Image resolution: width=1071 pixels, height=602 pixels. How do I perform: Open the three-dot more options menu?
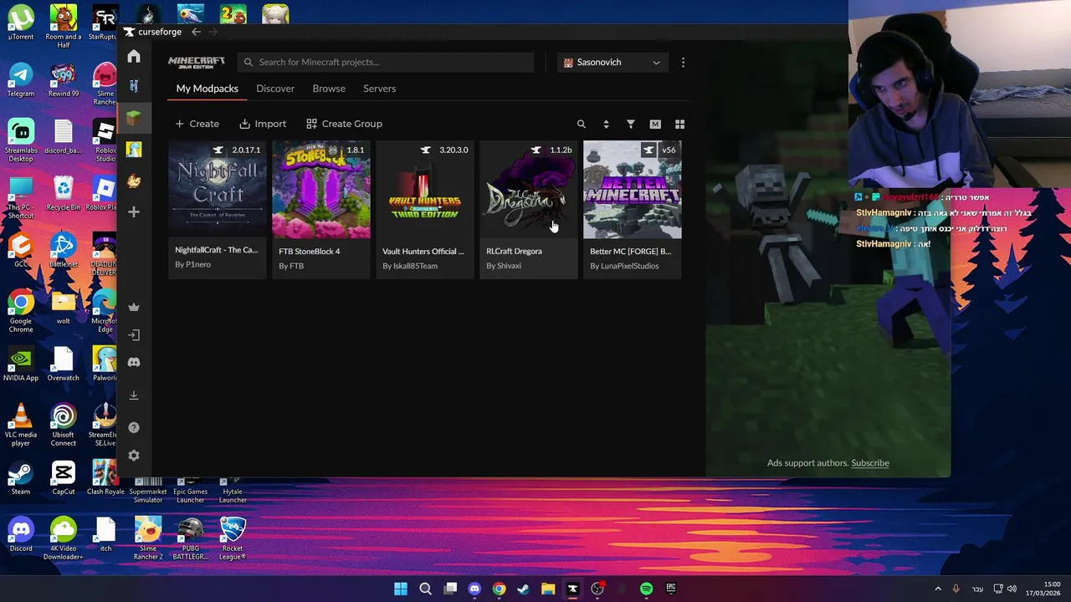click(x=683, y=62)
